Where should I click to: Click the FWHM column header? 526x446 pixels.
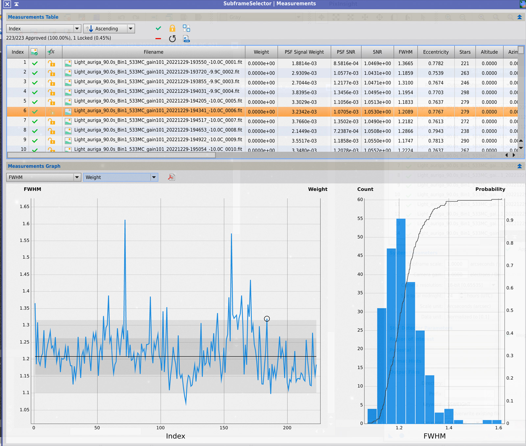405,52
